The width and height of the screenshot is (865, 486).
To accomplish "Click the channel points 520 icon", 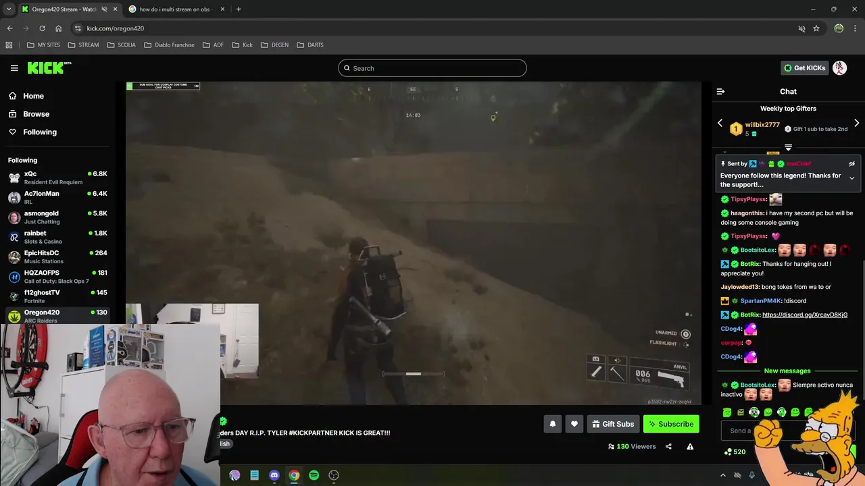I will 728,452.
